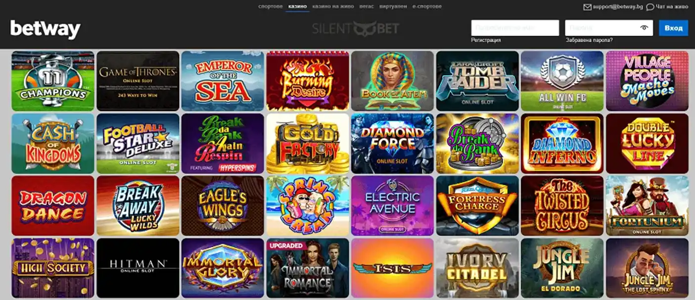This screenshot has height=300, width=695.
Task: Switch to the спортове tab
Action: [x=271, y=6]
